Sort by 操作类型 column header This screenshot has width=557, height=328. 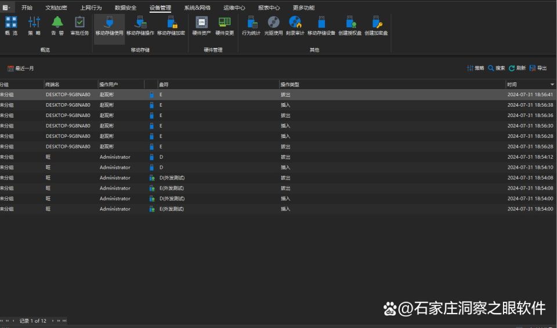click(x=392, y=85)
